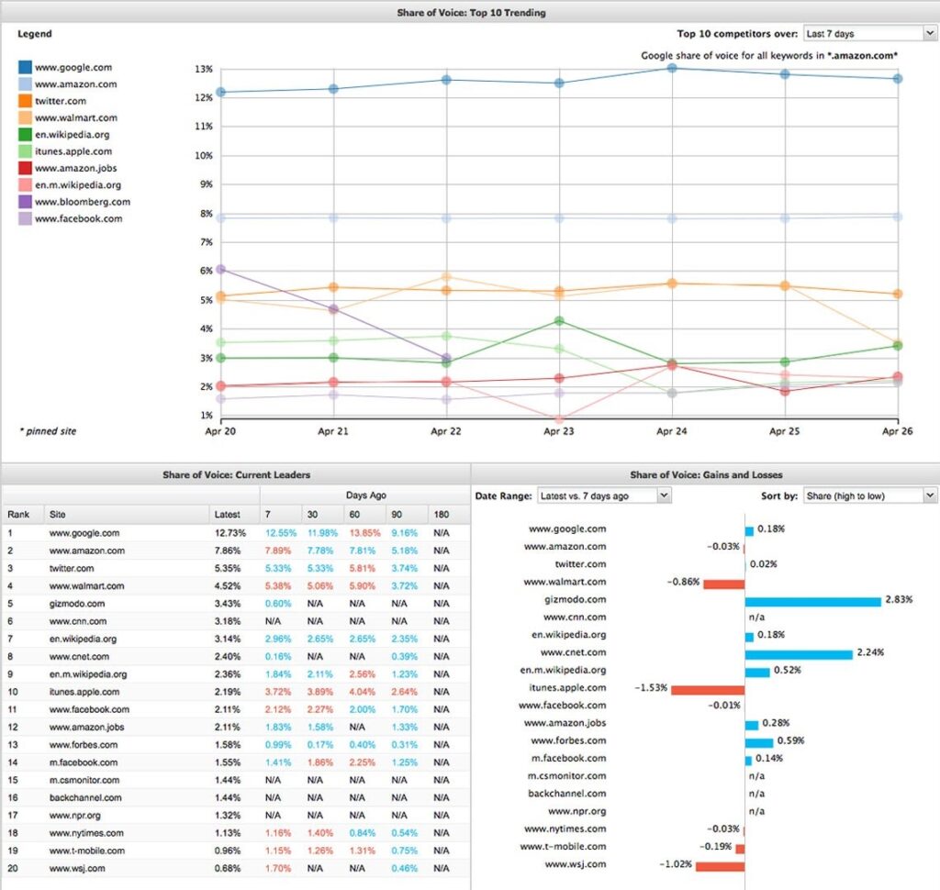Click the www.wsj.com entry in the leaders table
Image resolution: width=940 pixels, height=890 pixels.
tap(79, 868)
